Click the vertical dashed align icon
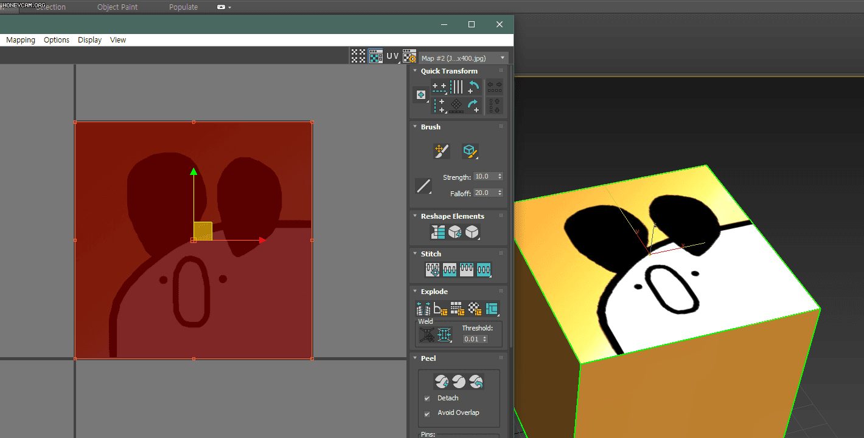The width and height of the screenshot is (864, 438). [x=439, y=106]
